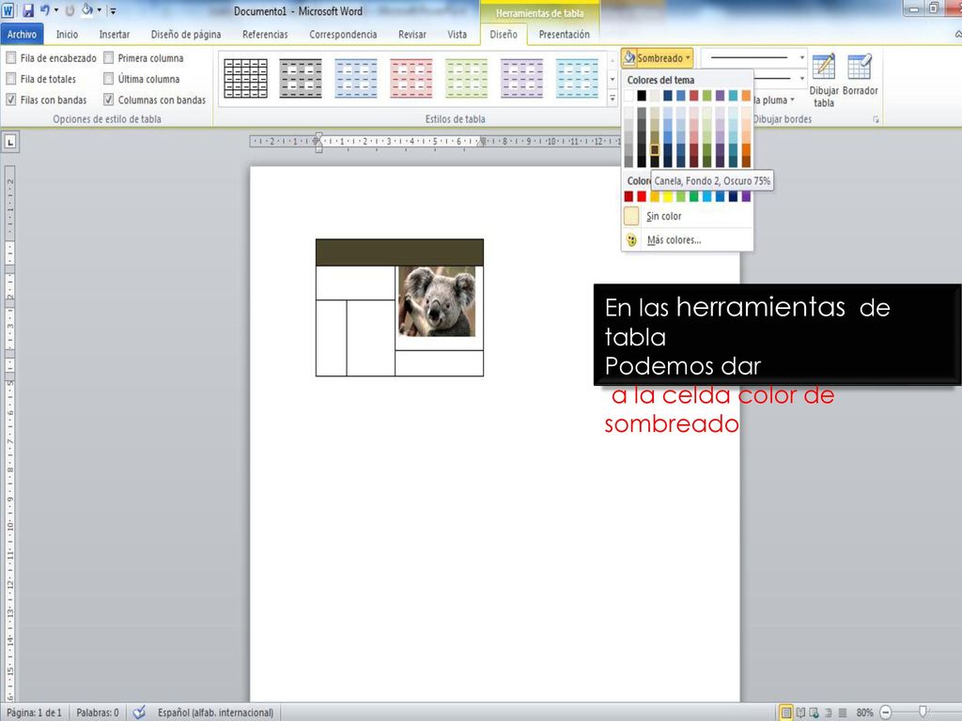Pick the Canela Oscuro 75% highlighted swatch
The height and width of the screenshot is (721, 962).
point(655,149)
